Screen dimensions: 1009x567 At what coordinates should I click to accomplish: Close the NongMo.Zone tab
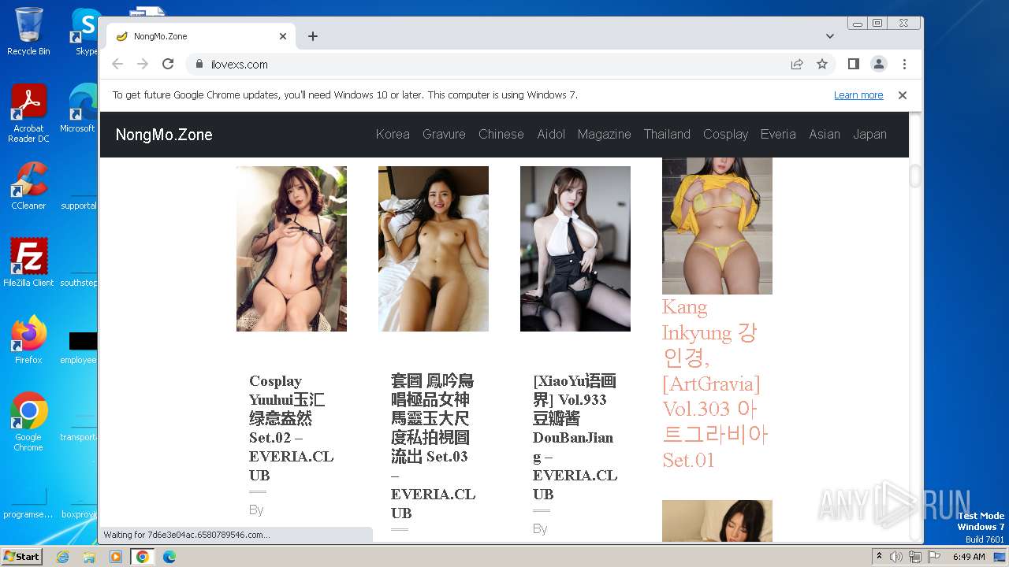pyautogui.click(x=283, y=36)
